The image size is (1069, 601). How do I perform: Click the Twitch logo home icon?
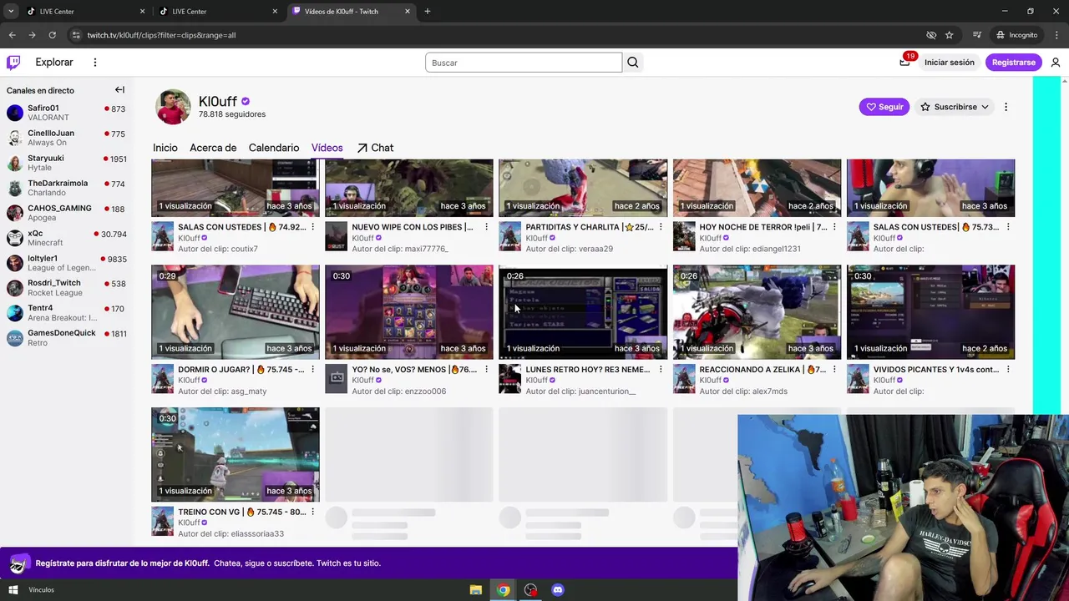(x=13, y=63)
